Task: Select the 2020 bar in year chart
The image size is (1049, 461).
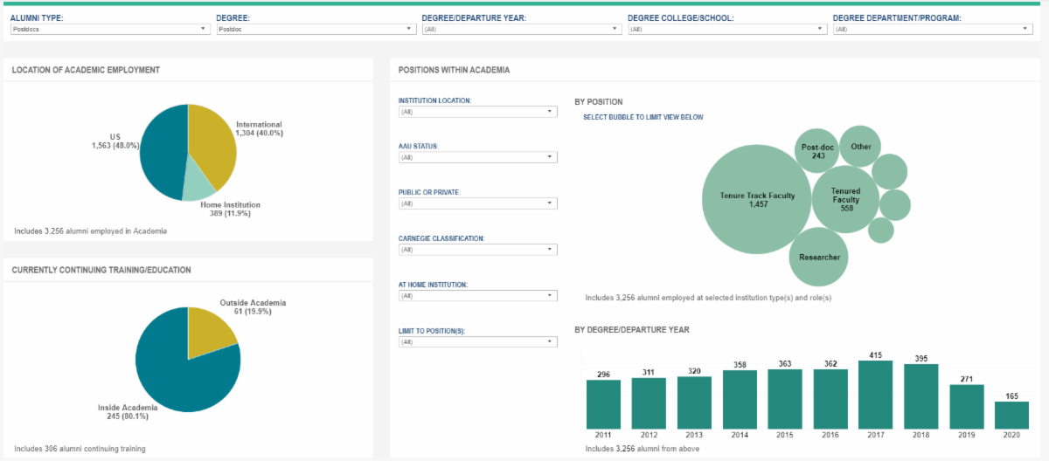Action: 1012,415
